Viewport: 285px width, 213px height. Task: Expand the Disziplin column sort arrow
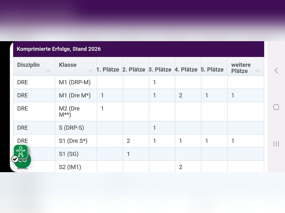(48, 71)
